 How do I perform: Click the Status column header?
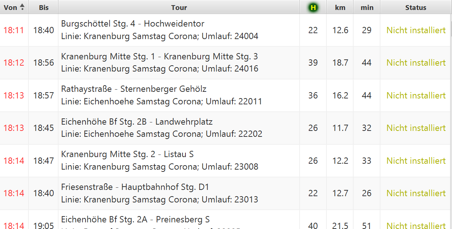(x=416, y=7)
